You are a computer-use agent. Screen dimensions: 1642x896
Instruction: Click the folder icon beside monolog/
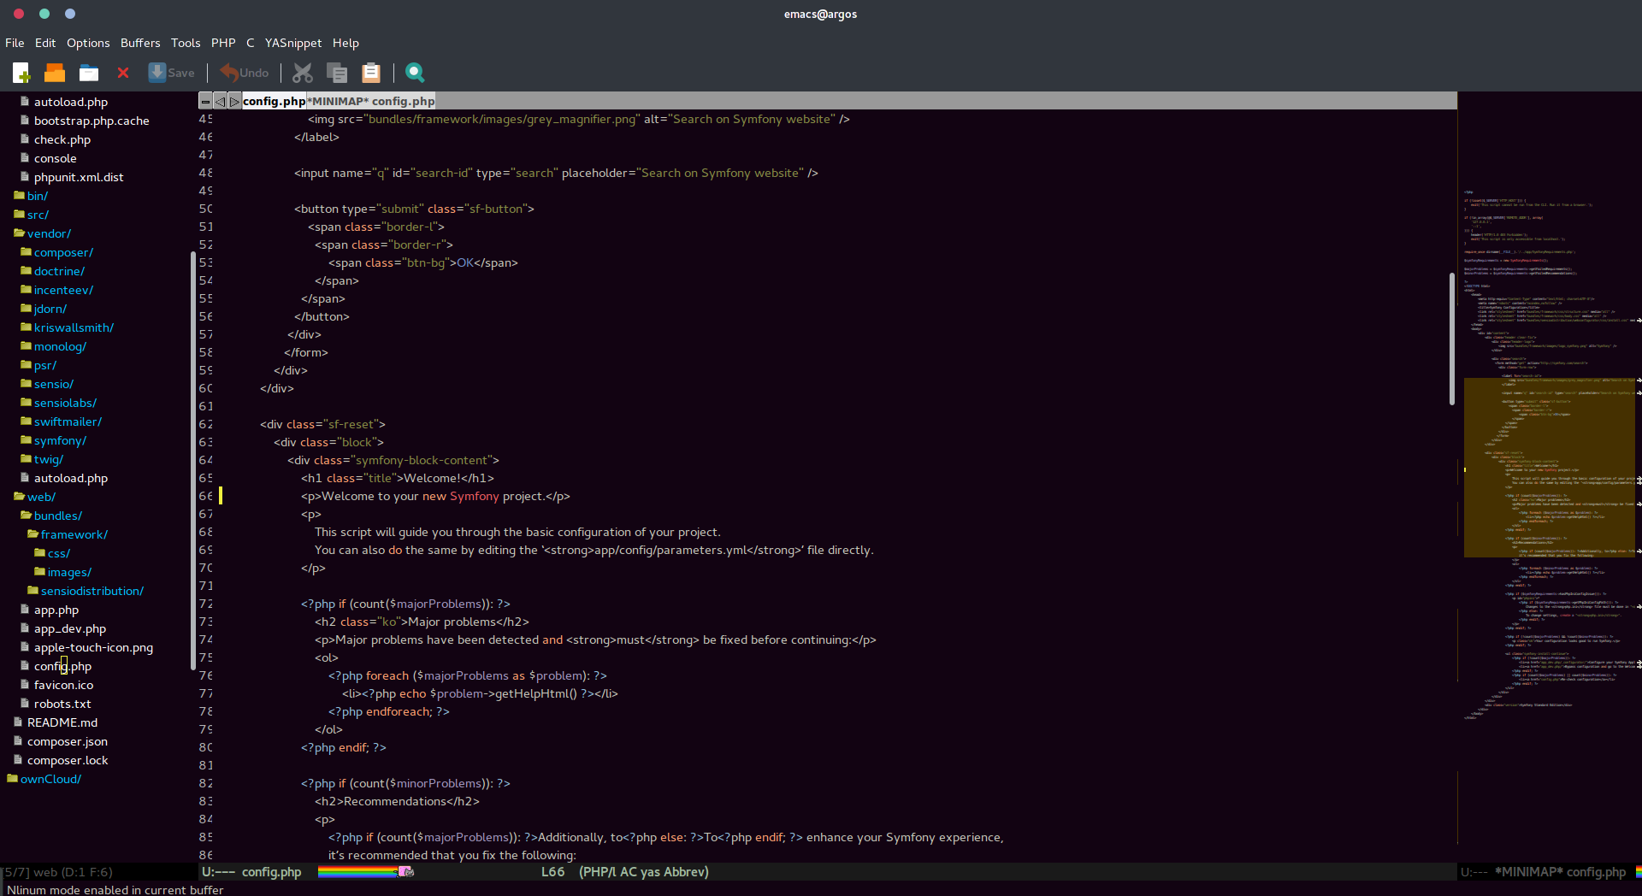point(26,345)
